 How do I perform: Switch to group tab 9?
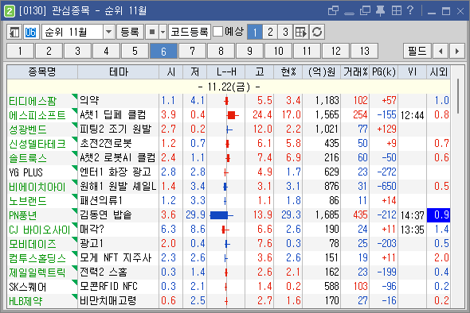tap(249, 51)
